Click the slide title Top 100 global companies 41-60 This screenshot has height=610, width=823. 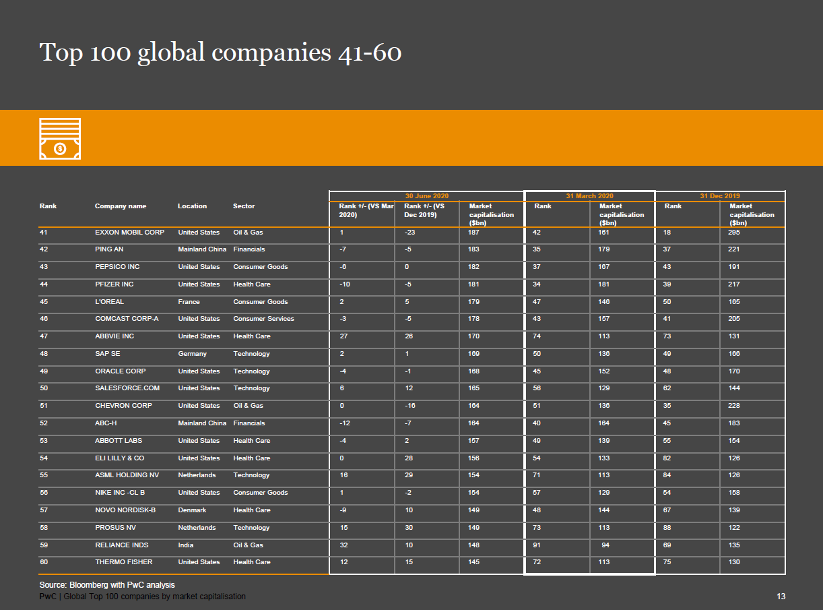220,52
